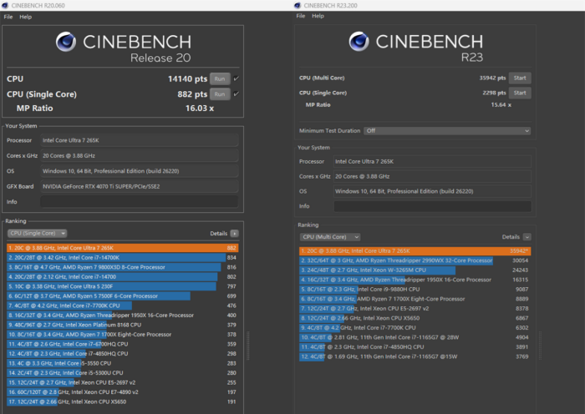585x414 pixels.
Task: Click the GFX Board field showing RTX 4070 Ti SUPER
Action: 140,186
